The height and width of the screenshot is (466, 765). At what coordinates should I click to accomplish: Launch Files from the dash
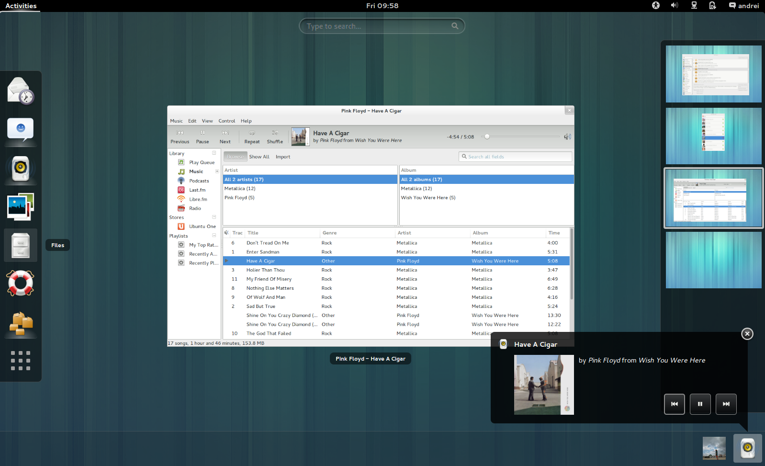[21, 245]
